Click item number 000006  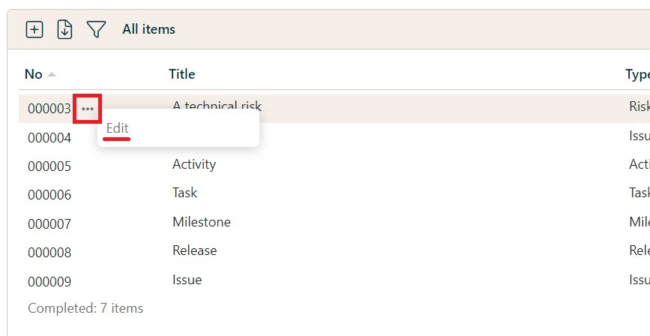click(x=49, y=195)
